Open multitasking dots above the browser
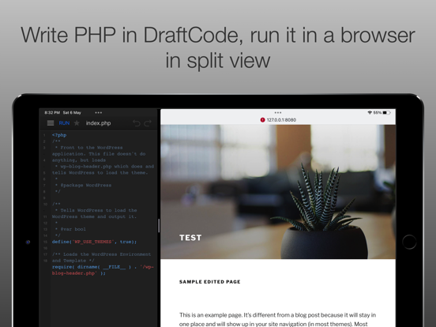Screen dimensions: 436x327 [278, 113]
